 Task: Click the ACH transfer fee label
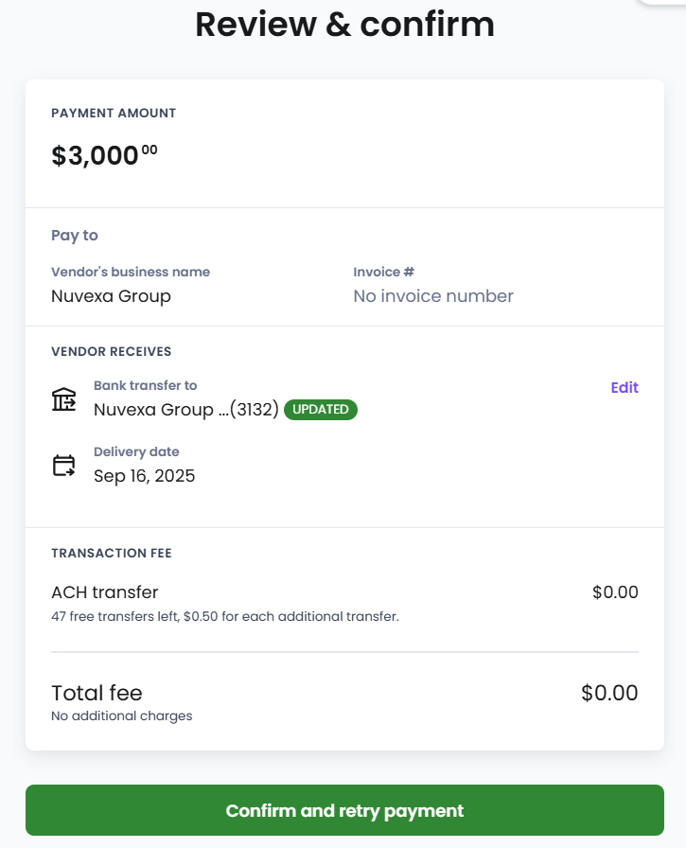[x=105, y=592]
